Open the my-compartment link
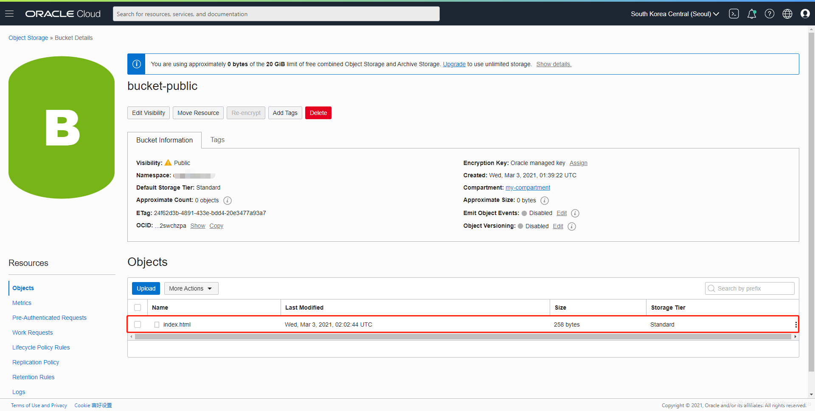 coord(528,187)
